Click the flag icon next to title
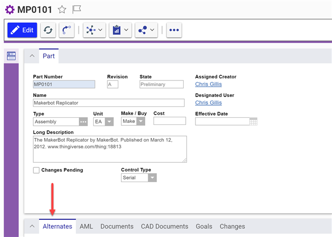 pyautogui.click(x=77, y=9)
